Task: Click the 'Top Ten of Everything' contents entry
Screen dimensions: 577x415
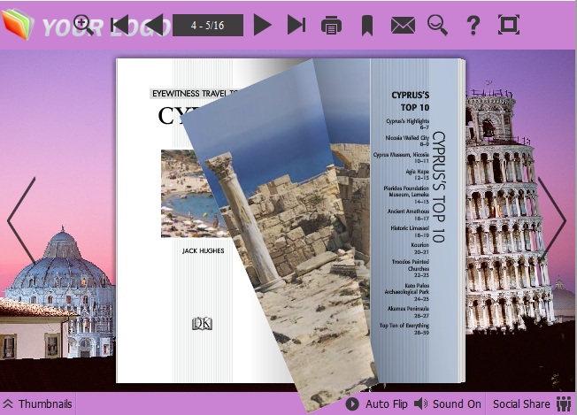Action: point(404,329)
